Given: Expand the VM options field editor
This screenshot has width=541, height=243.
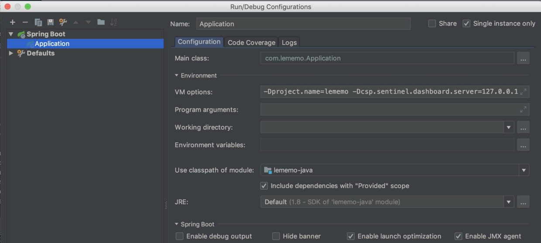Looking at the screenshot, I should [x=524, y=92].
